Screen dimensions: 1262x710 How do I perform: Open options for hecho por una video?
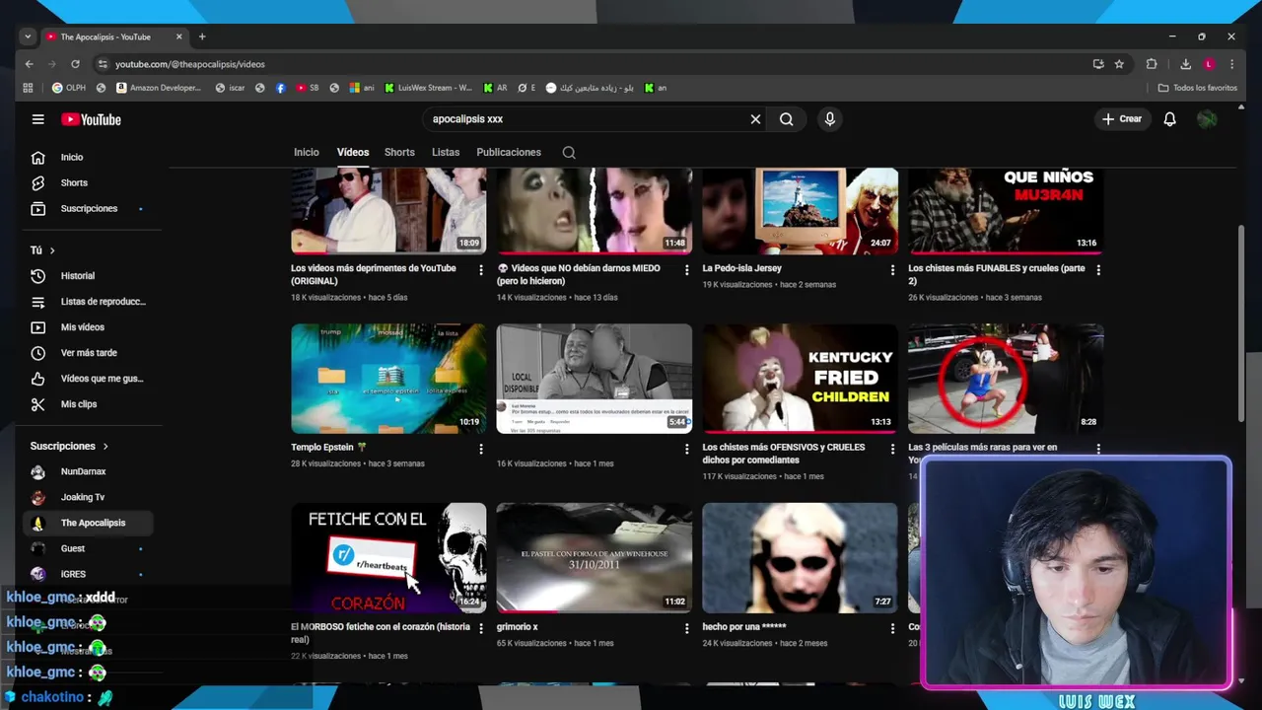892,628
